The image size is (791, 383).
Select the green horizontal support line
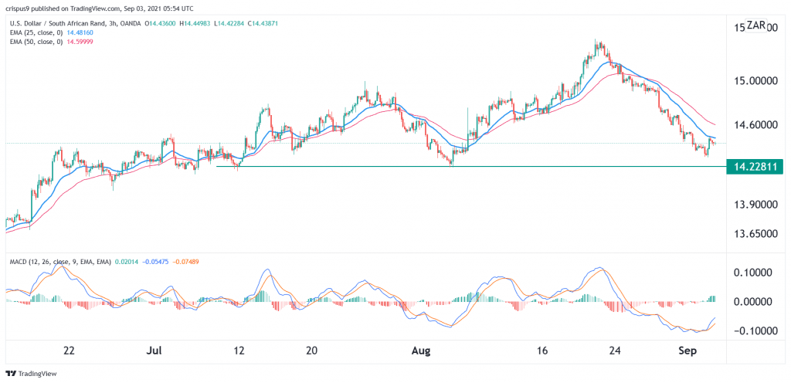470,166
